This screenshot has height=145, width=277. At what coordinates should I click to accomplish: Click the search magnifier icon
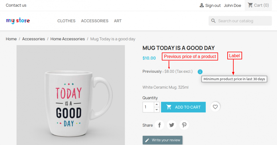(x=213, y=21)
